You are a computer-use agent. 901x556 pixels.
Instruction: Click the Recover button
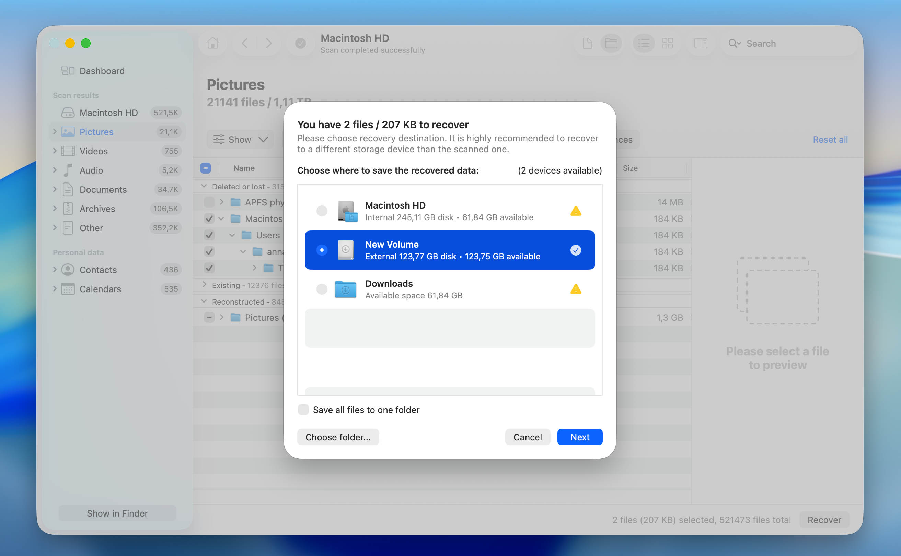[x=824, y=520]
